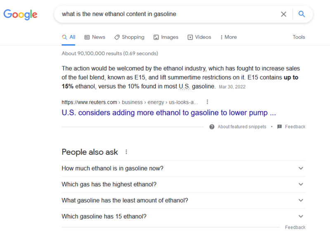Click the Feedback flag icon in the snippet

279,127
